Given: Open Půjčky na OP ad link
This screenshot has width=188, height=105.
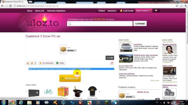Looking at the screenshot, I should [x=167, y=66].
